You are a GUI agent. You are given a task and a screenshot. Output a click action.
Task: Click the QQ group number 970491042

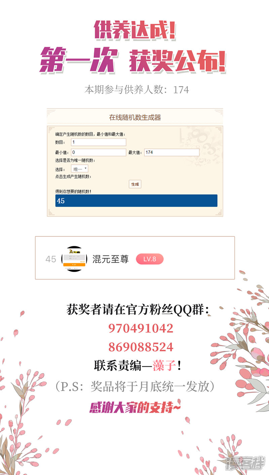click(x=141, y=328)
